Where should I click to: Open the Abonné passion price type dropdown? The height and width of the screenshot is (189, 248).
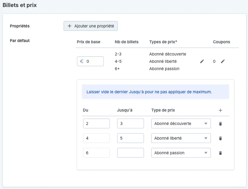coord(181,153)
